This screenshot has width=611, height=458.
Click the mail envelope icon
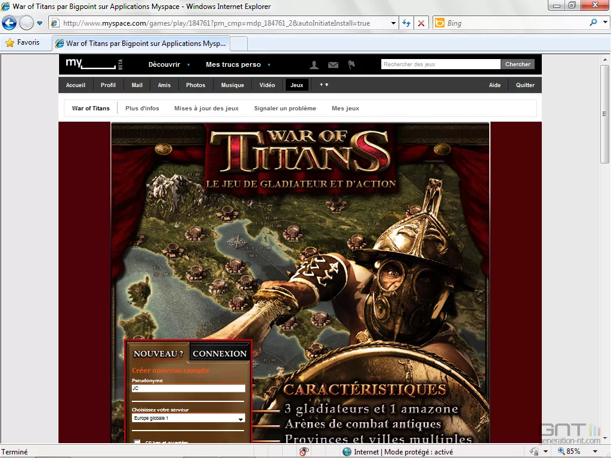click(x=333, y=65)
